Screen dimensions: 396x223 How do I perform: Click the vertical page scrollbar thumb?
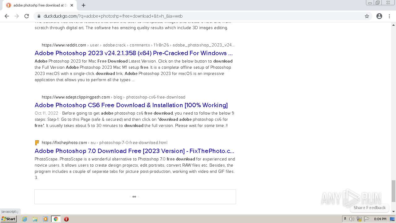click(394, 191)
